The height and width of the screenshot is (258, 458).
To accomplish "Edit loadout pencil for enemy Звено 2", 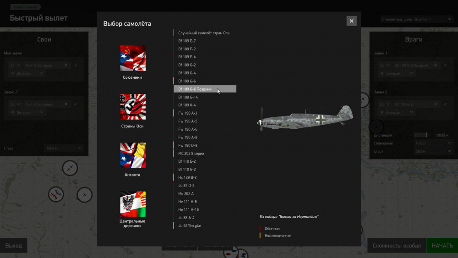I will pyautogui.click(x=446, y=104).
